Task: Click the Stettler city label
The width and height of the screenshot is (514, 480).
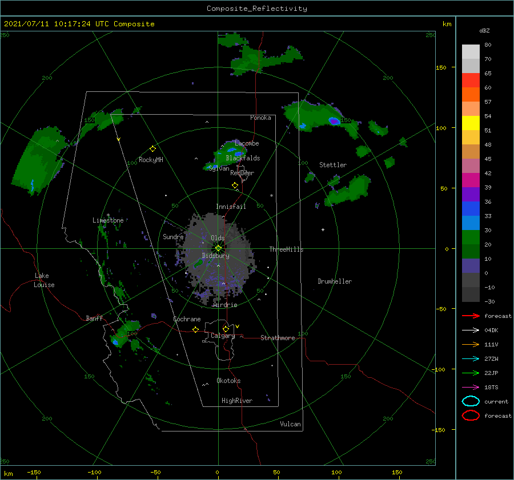Action: pyautogui.click(x=333, y=165)
